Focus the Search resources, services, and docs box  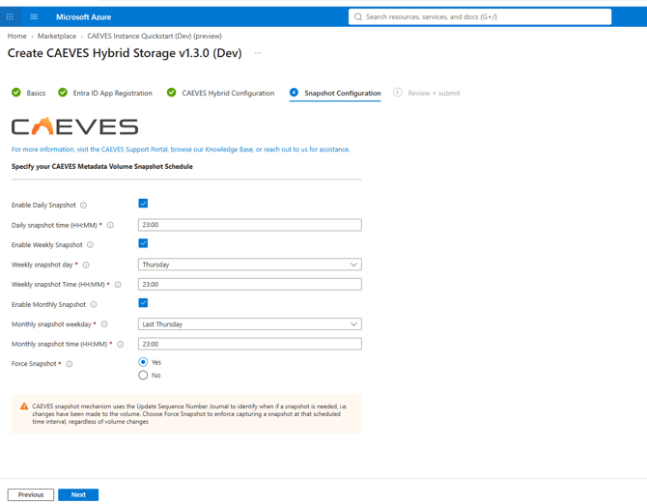(480, 17)
